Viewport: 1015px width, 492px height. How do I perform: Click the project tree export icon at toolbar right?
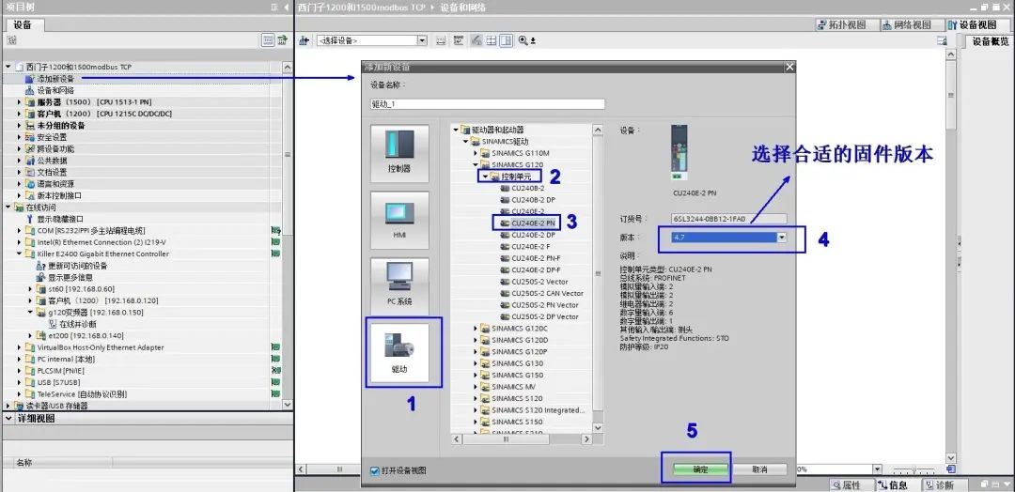click(x=283, y=40)
